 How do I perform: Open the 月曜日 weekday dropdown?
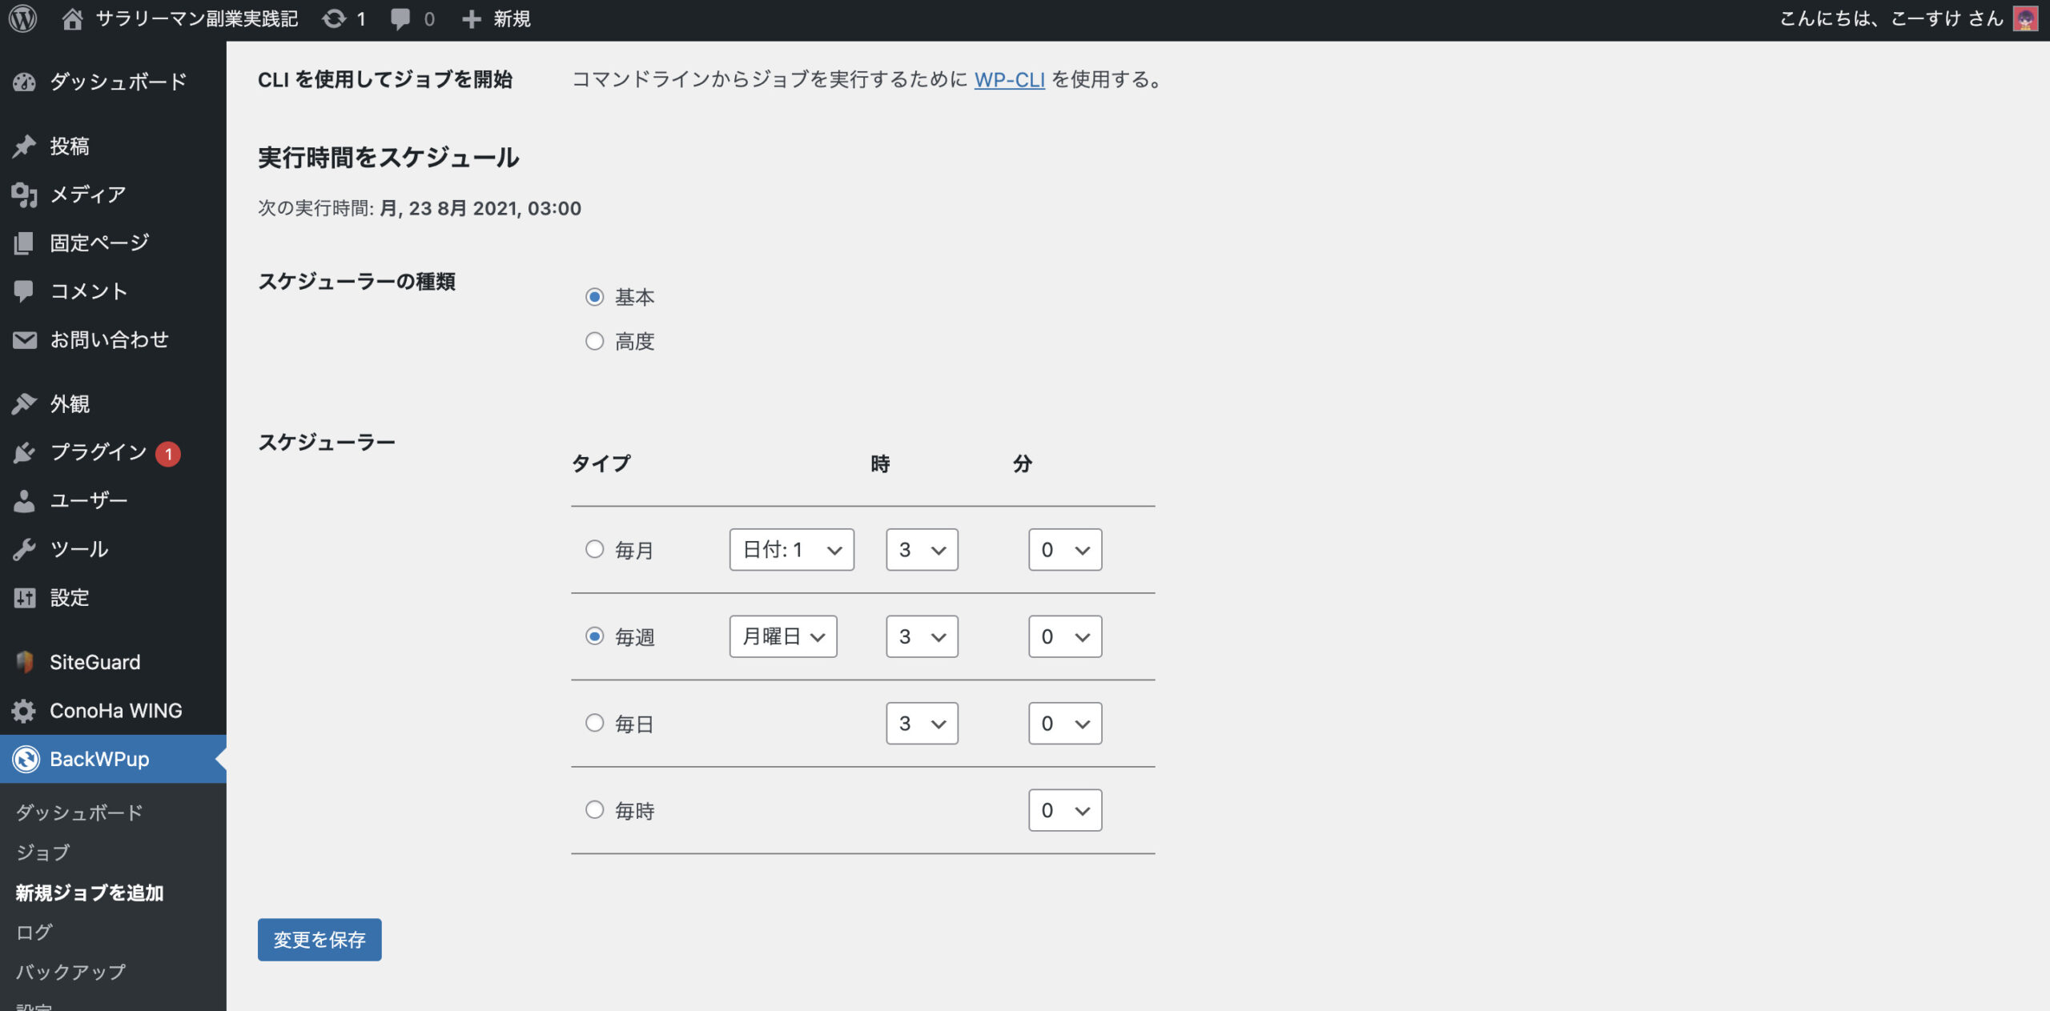tap(782, 636)
